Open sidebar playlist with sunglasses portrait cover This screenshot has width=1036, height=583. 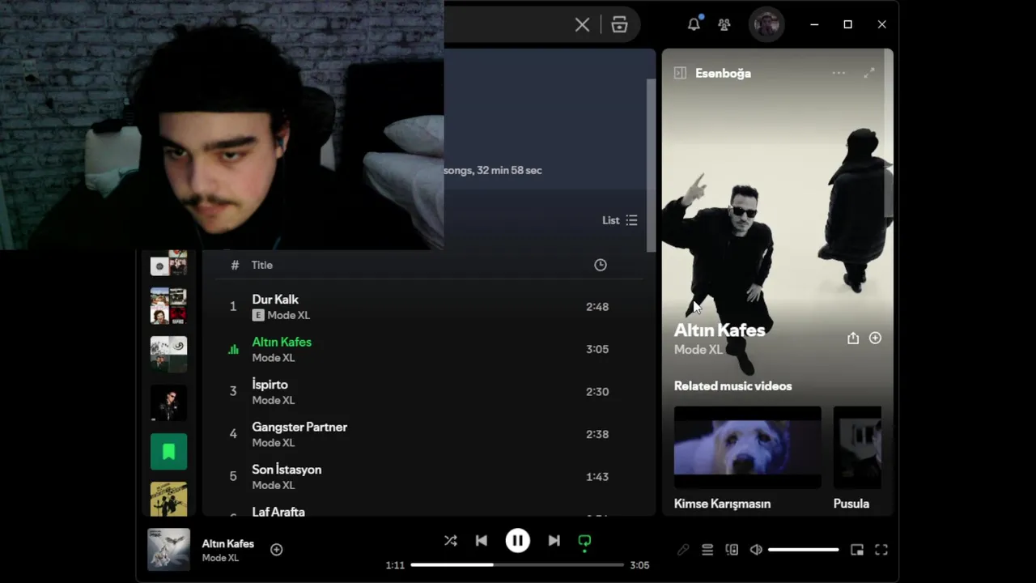168,403
